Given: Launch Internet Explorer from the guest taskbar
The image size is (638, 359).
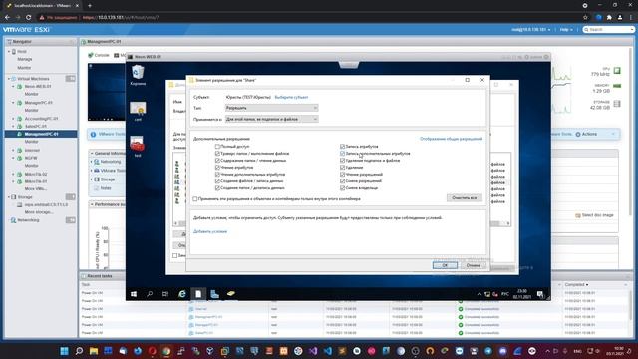Looking at the screenshot, I should [182, 294].
